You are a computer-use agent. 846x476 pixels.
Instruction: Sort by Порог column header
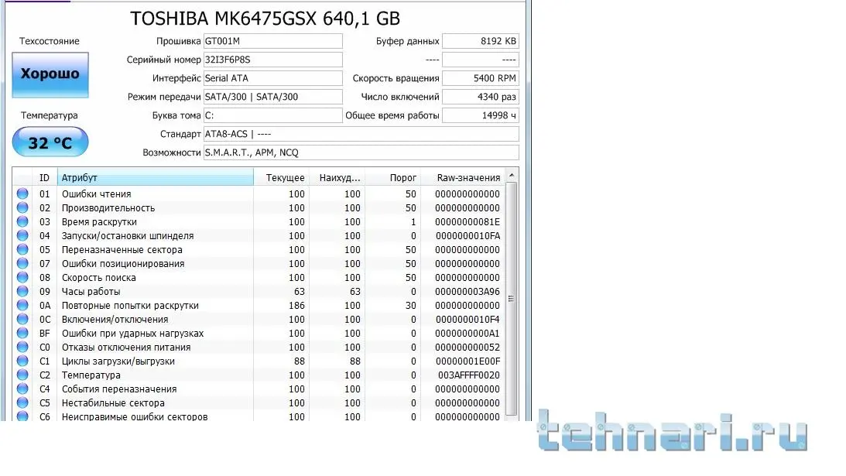392,177
